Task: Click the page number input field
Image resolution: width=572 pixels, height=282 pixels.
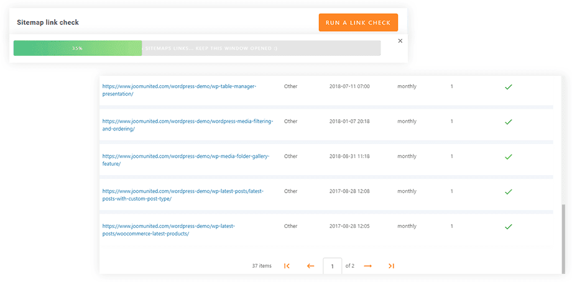Action: pyautogui.click(x=332, y=266)
